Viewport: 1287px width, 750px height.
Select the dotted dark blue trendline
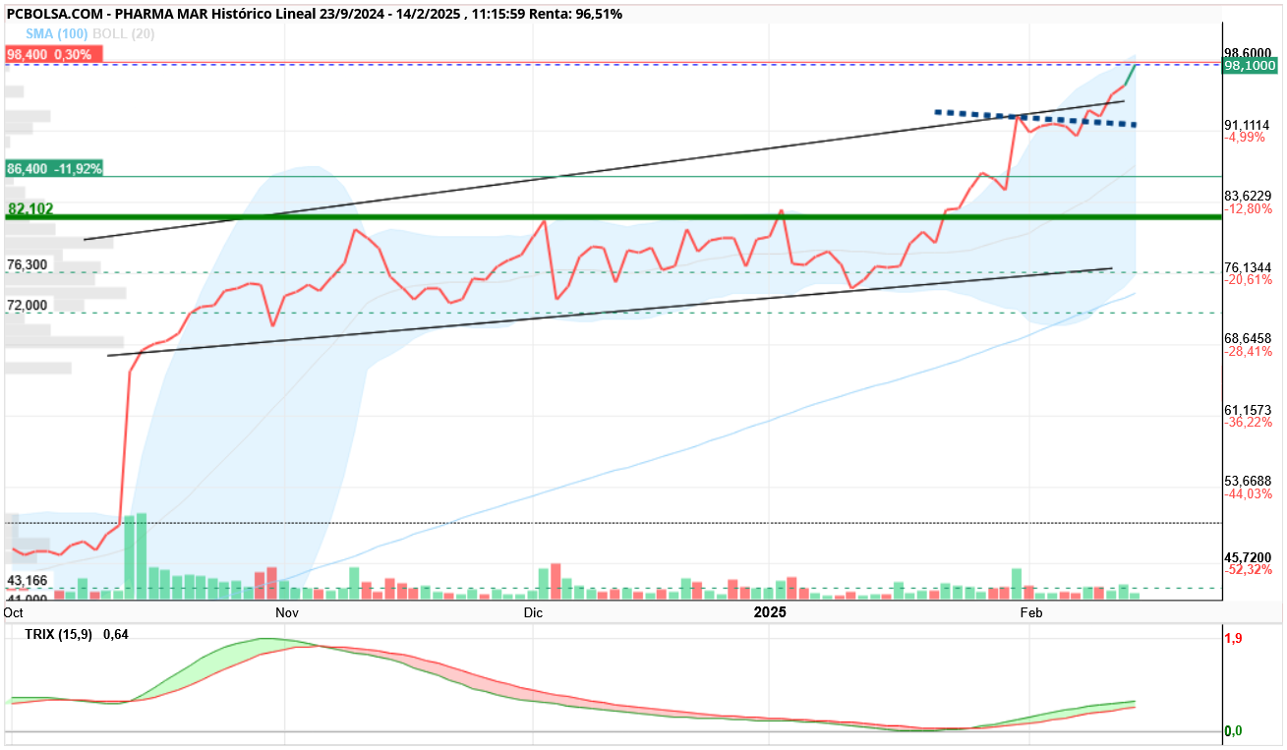(1034, 118)
